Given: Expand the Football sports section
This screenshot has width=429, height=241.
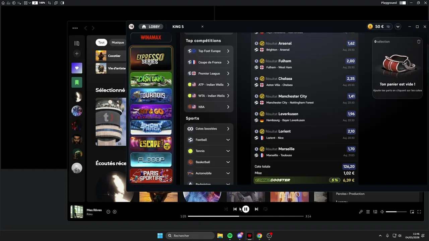Looking at the screenshot, I should coord(208,140).
